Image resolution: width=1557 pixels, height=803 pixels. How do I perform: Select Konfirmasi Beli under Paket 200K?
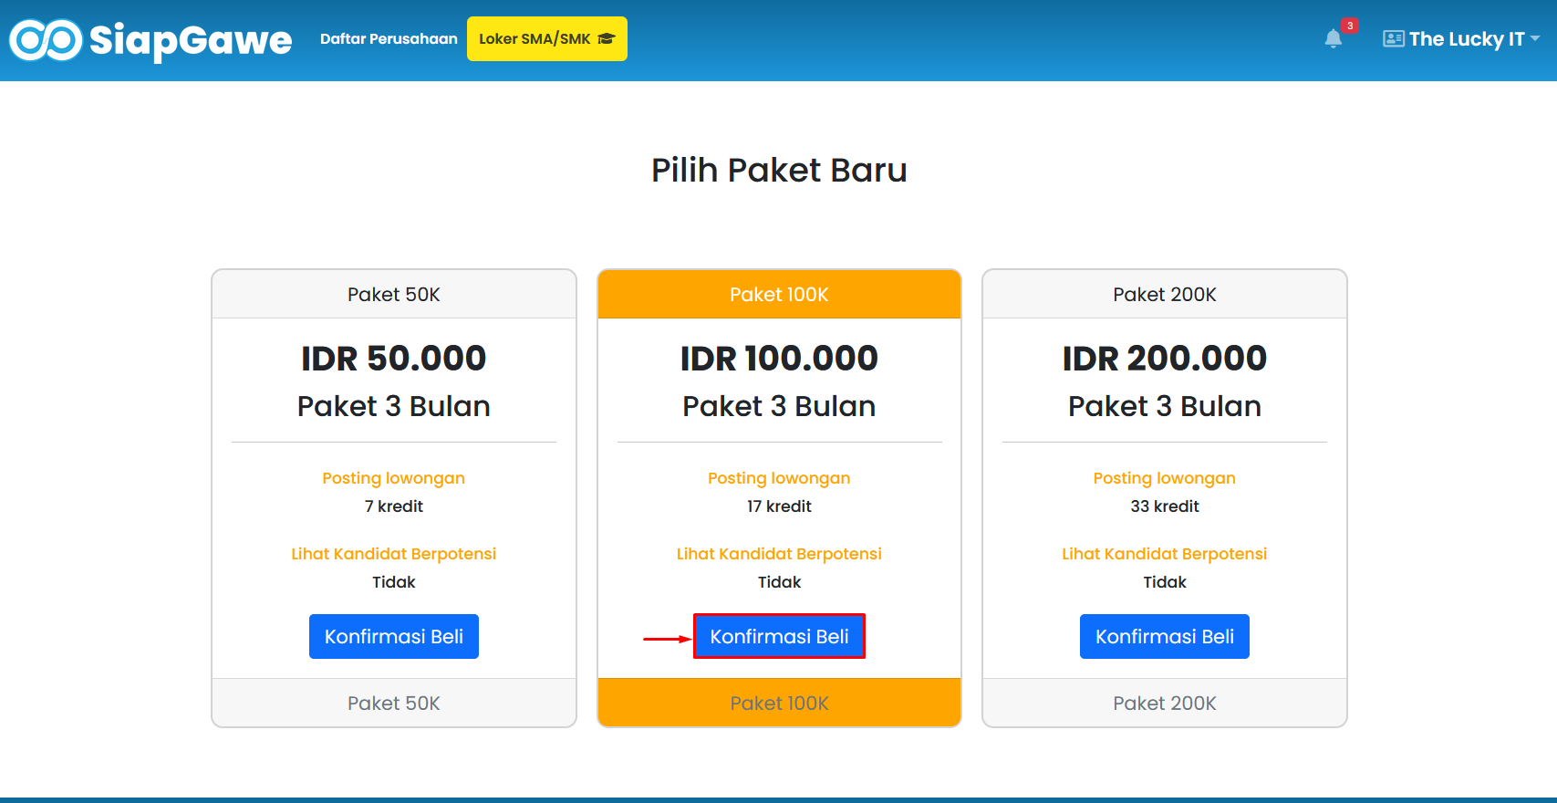click(x=1165, y=636)
